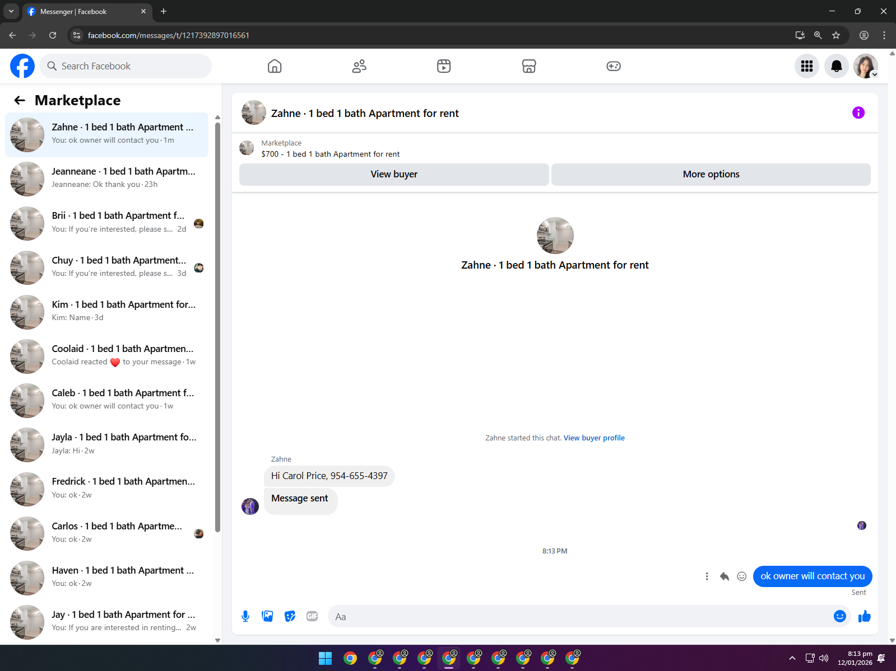Reload the page in browser
Viewport: 896px width, 671px height.
point(53,35)
